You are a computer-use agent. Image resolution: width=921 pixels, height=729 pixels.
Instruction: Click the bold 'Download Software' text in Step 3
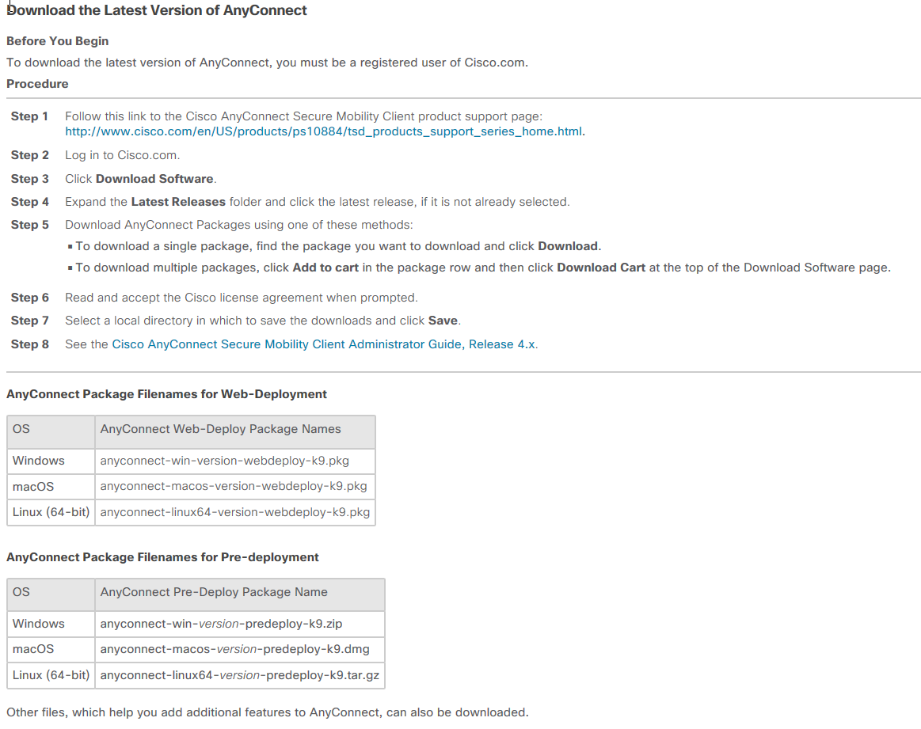pos(154,178)
